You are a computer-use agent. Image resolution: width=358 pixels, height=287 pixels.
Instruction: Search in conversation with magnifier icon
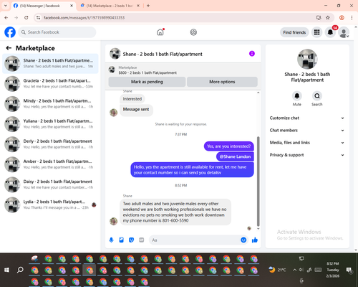point(317,96)
